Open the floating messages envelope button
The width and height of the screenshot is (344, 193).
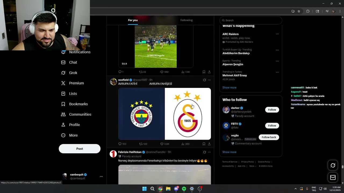click(x=333, y=177)
